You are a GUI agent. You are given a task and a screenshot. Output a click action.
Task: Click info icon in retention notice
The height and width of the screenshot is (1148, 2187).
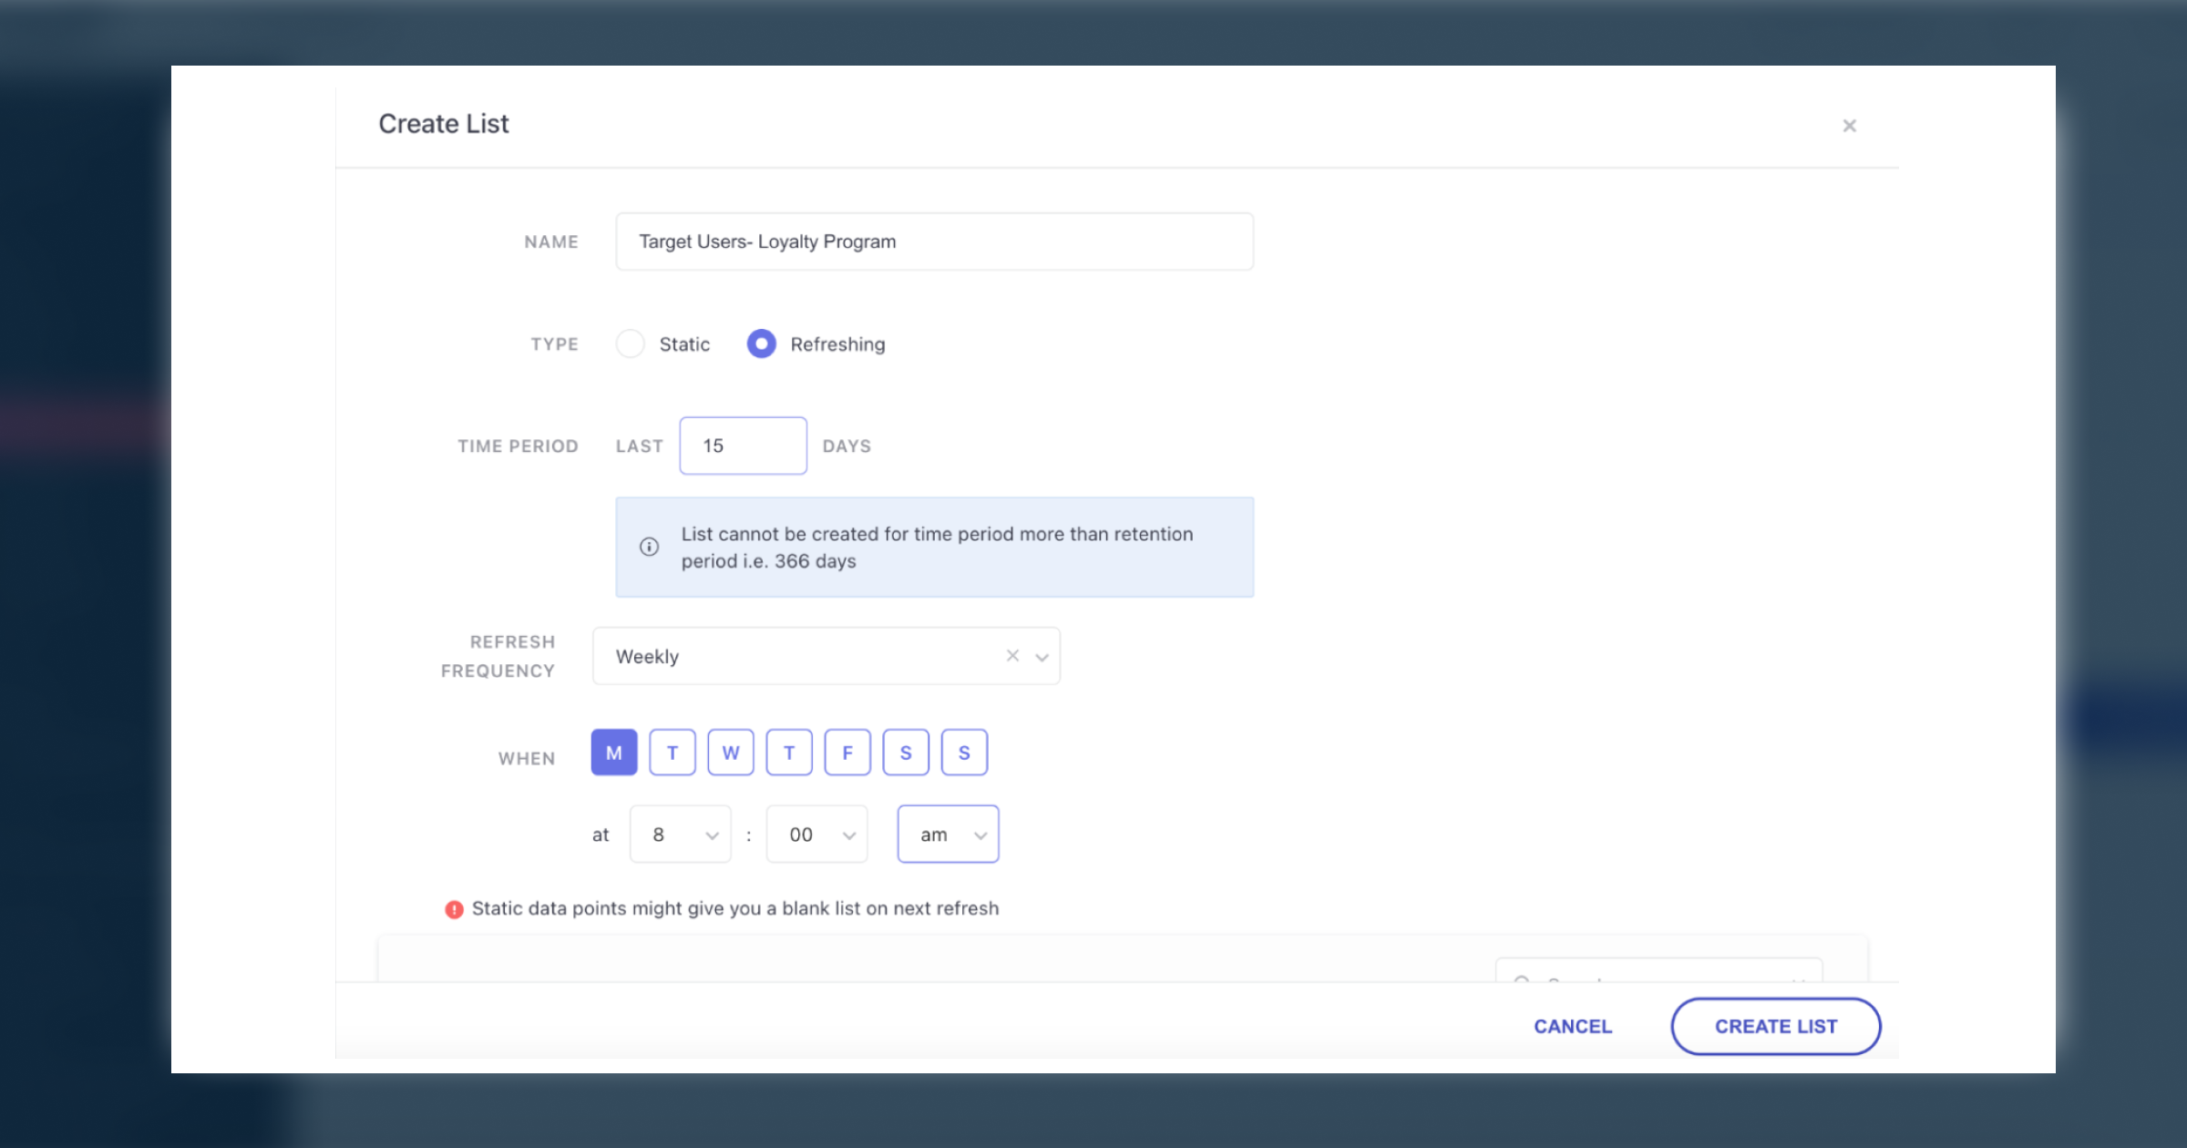point(649,547)
